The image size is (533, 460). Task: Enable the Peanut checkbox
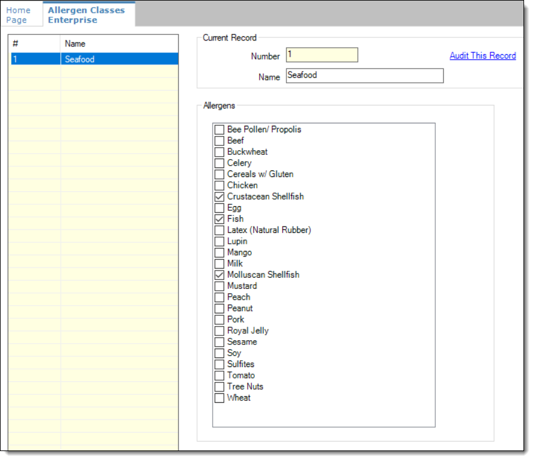pyautogui.click(x=219, y=309)
